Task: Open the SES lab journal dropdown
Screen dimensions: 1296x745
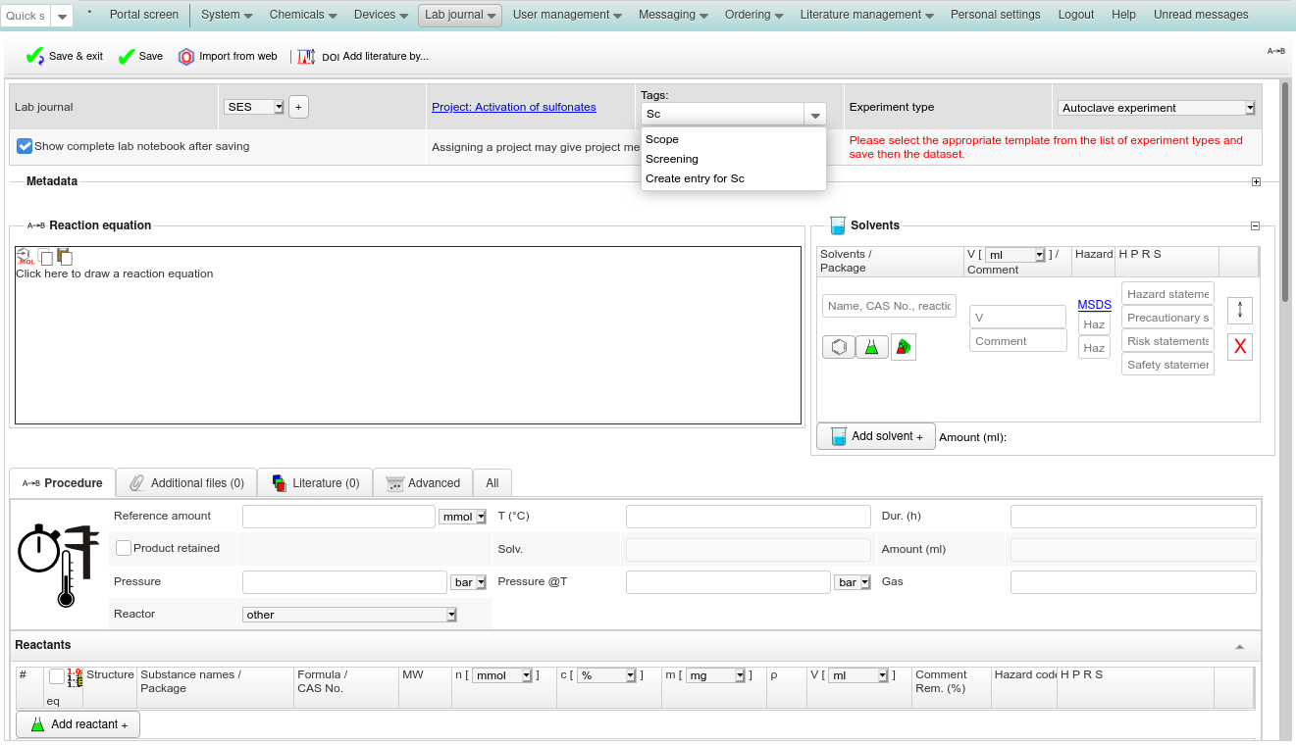Action: point(255,107)
